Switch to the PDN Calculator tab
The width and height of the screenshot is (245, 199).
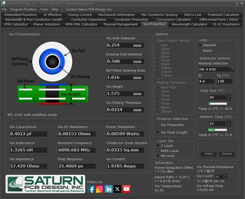click(16, 24)
